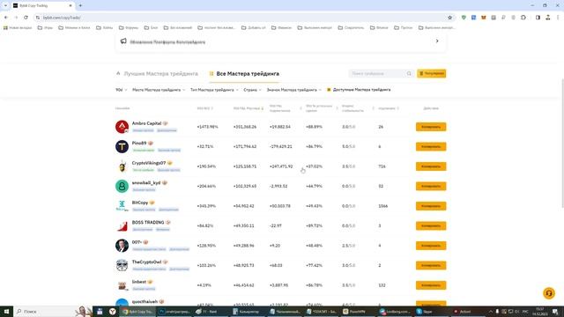
Task: Sort by 90d ROI column
Action: click(x=205, y=108)
